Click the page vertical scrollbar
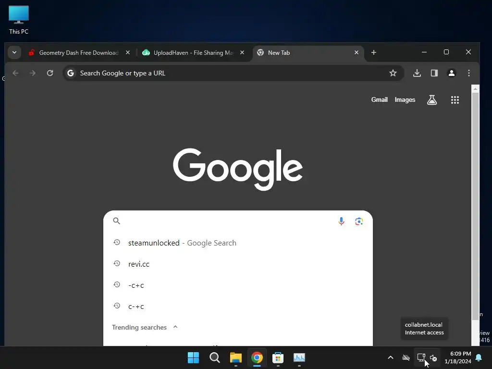 (475, 206)
